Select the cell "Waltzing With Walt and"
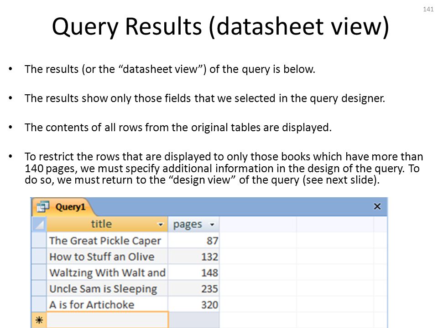The height and width of the screenshot is (328, 438). point(107,272)
